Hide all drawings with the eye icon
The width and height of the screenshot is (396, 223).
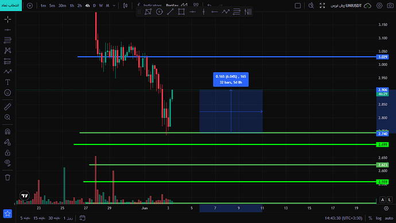click(7, 163)
